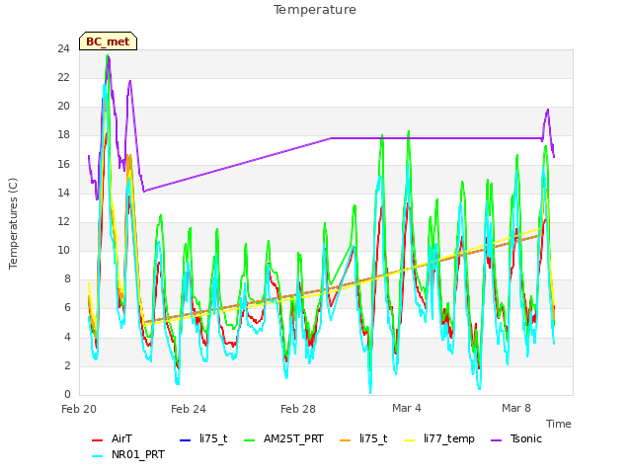Toggle the Tsonic legend entry

[516, 438]
